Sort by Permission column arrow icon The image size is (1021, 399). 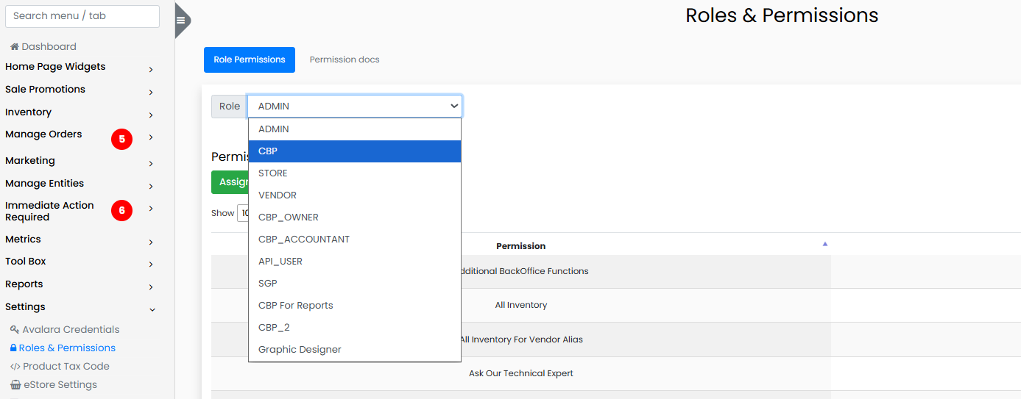[825, 244]
